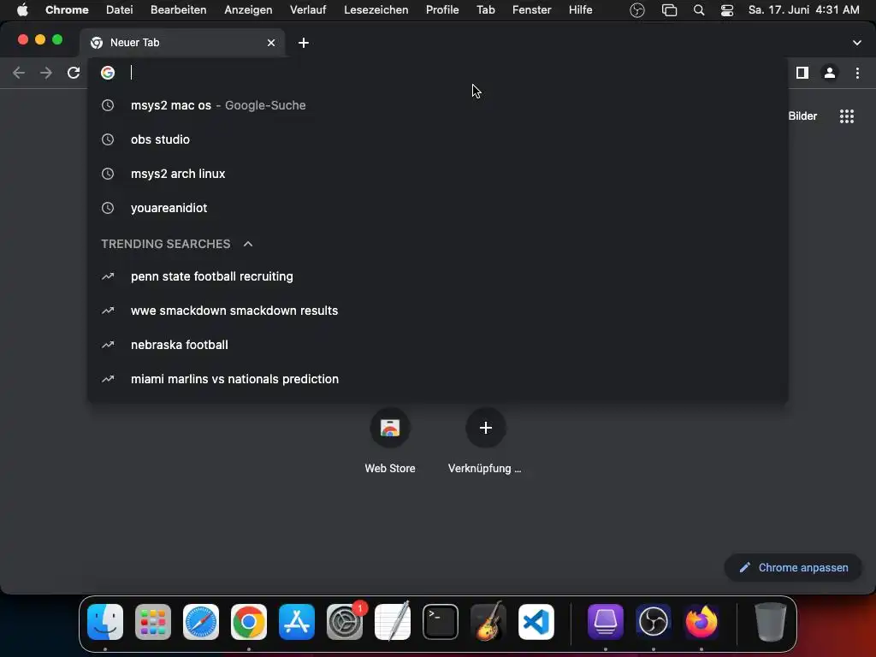Close the Neuer Tab tab
The image size is (876, 657).
click(271, 43)
